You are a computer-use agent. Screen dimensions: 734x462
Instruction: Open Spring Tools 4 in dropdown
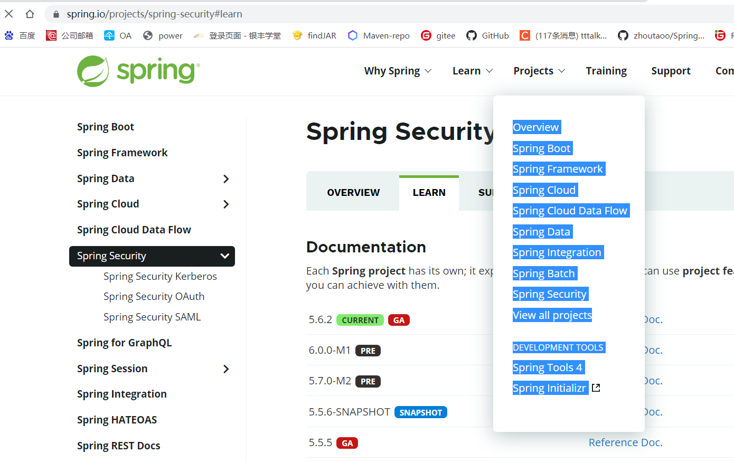548,367
